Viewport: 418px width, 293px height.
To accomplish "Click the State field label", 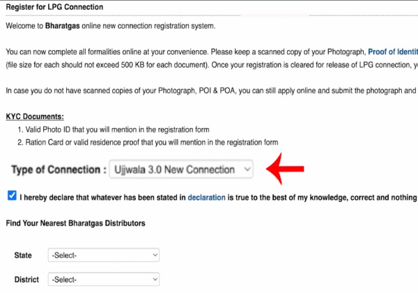I will pyautogui.click(x=23, y=255).
